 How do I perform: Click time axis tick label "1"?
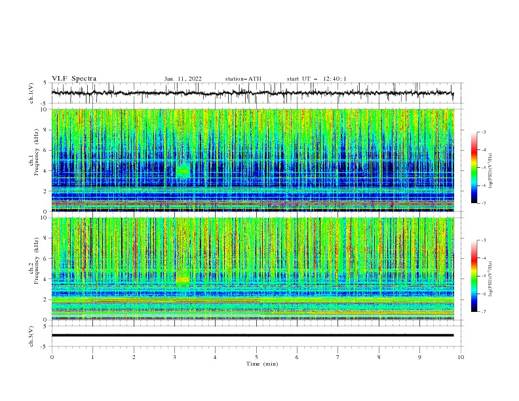[x=92, y=357]
